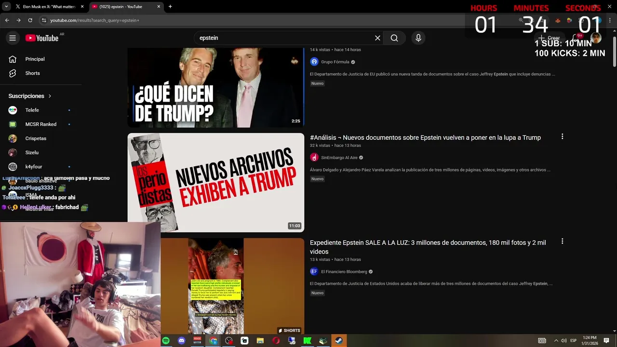This screenshot has height=347, width=617.
Task: Play the ¿Qué dicen de Trump? thumbnail
Action: (215, 87)
